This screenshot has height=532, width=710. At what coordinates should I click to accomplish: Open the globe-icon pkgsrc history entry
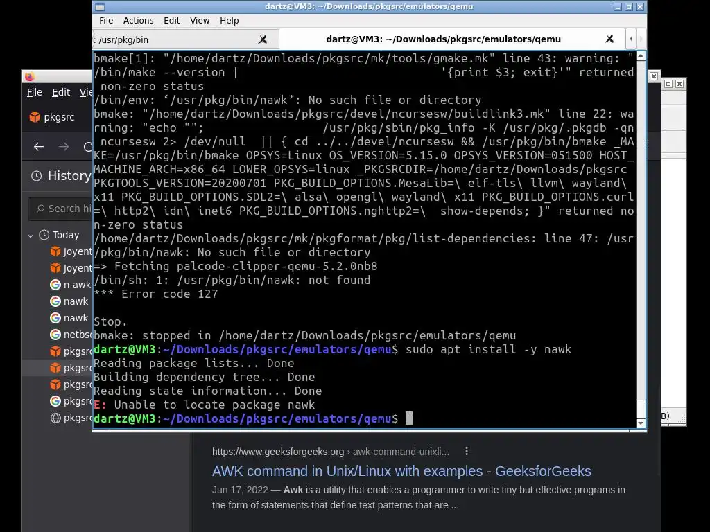[x=71, y=418]
